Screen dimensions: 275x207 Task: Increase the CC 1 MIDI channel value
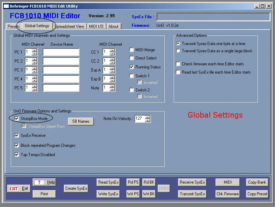pos(112,50)
